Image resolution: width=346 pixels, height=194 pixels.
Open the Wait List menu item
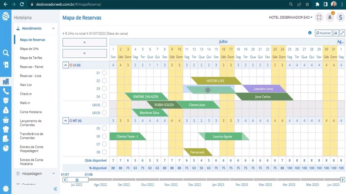coord(26,85)
